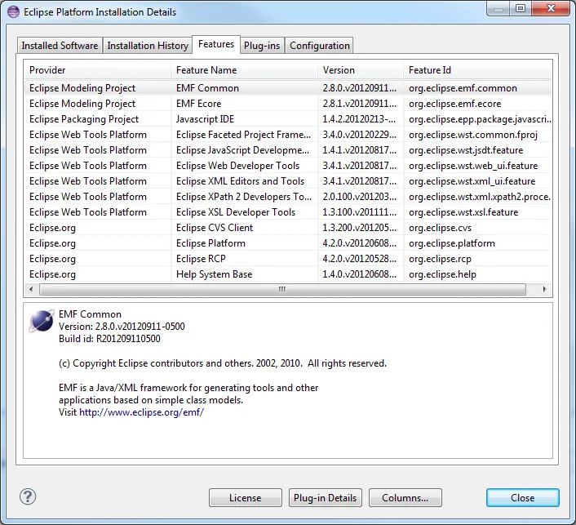Sort by the Version column header
The height and width of the screenshot is (525, 576).
coord(361,70)
